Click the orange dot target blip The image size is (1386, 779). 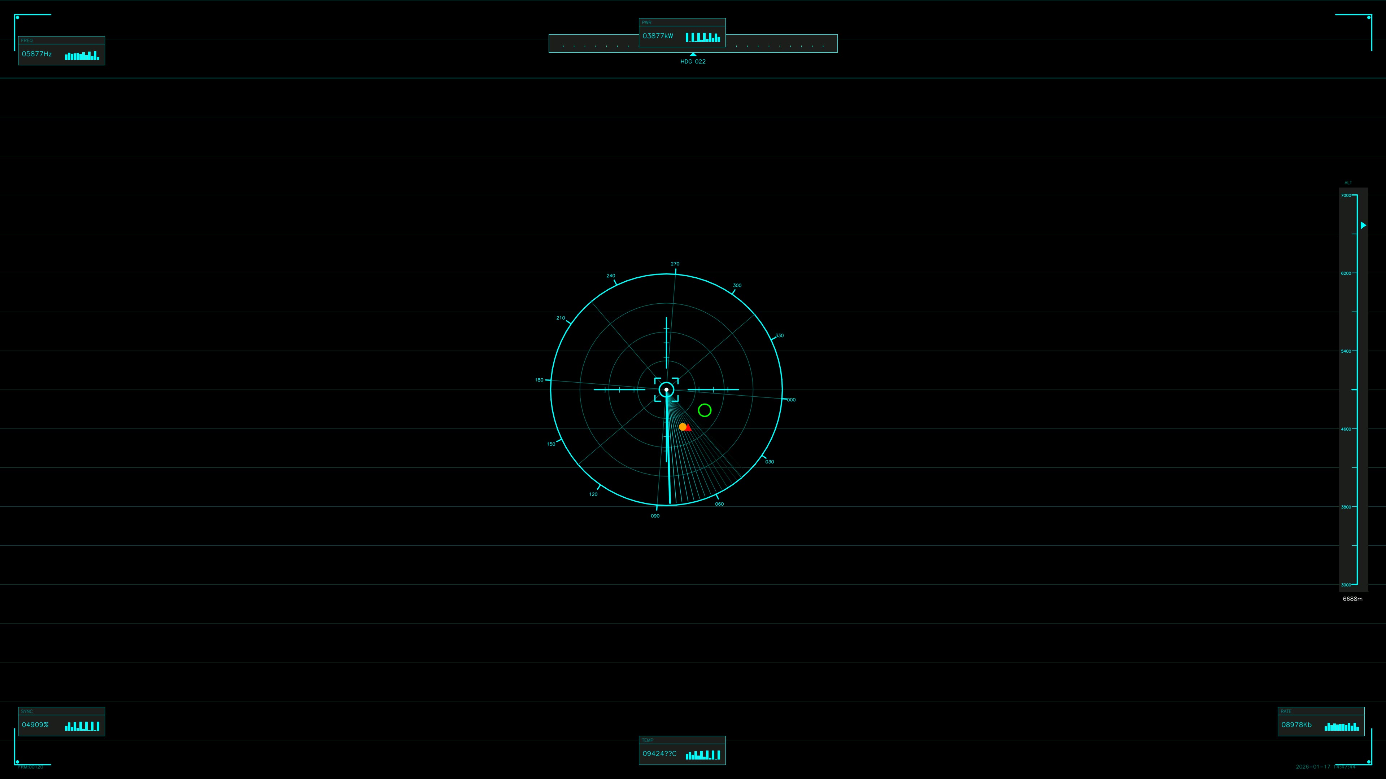683,426
